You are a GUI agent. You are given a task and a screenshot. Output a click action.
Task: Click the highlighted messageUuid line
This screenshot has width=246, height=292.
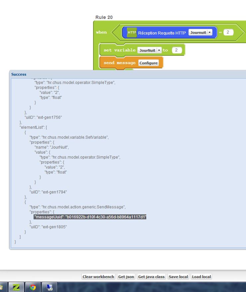pyautogui.click(x=90, y=217)
